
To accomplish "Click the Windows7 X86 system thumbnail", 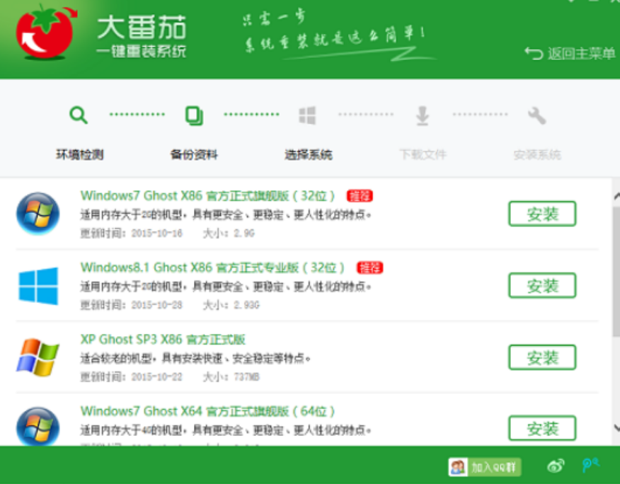I will (38, 214).
